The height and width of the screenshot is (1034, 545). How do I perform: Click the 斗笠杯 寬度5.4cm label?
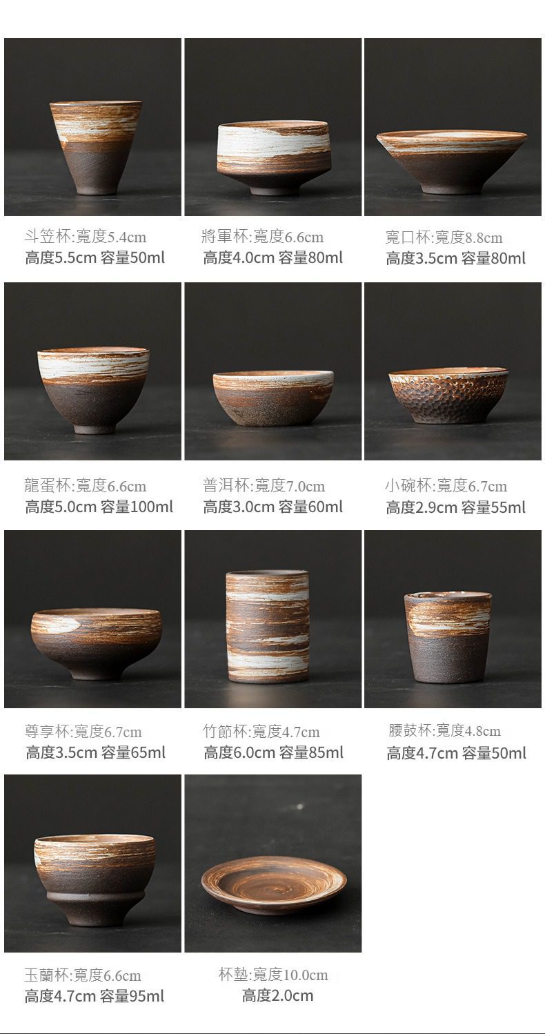point(86,237)
